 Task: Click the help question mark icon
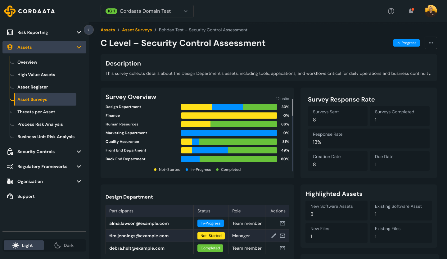pyautogui.click(x=391, y=11)
